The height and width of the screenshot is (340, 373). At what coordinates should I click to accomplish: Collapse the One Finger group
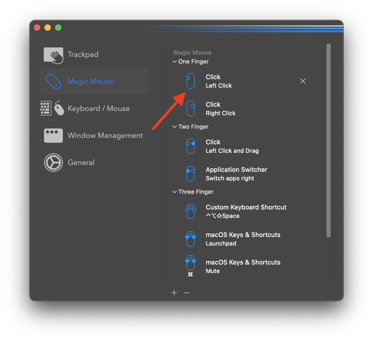click(175, 62)
